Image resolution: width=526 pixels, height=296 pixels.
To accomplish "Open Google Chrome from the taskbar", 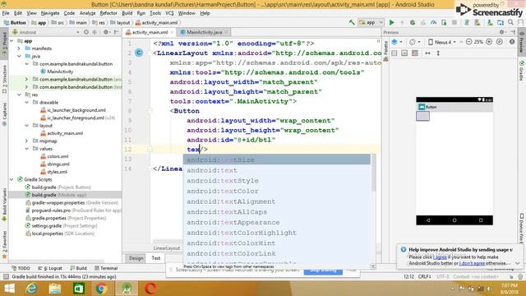I will [101, 289].
